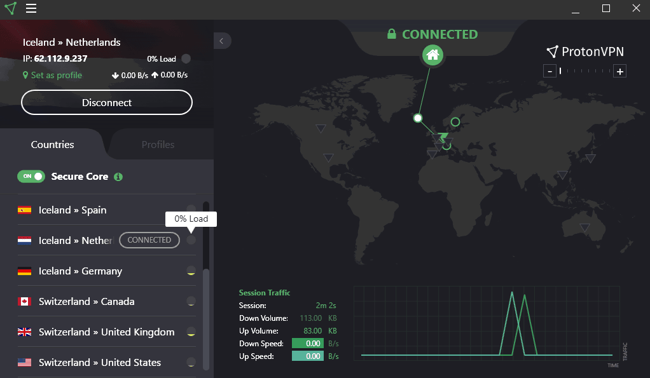Screen dimensions: 650x378
Task: Click Set as profile link
Action: click(52, 76)
